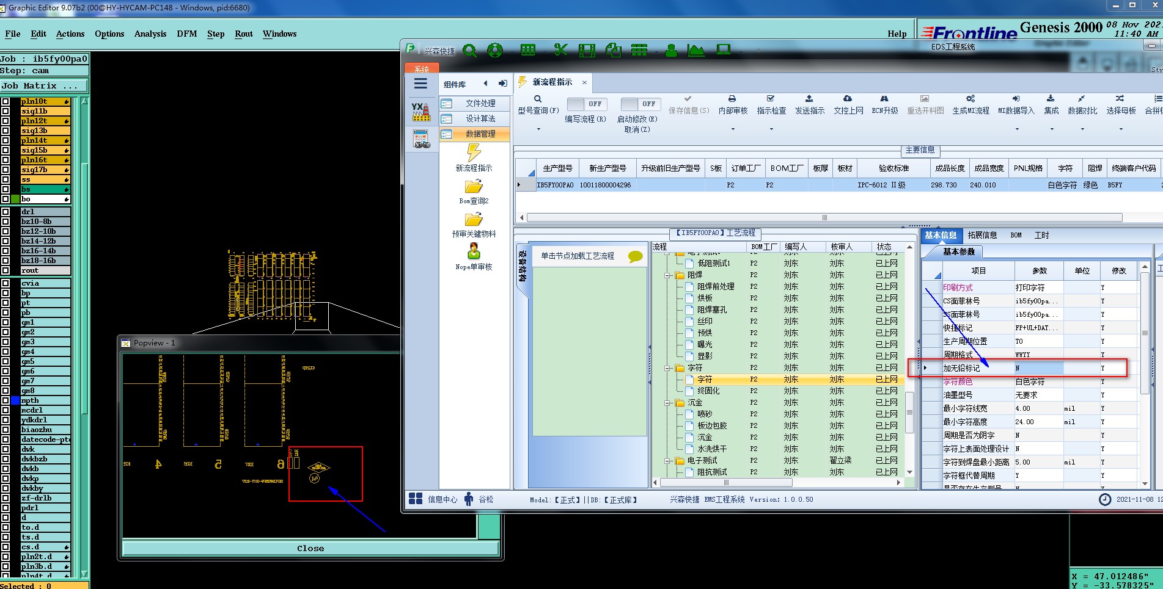The image size is (1163, 589).
Task: Open the 型号查询 dropdown arrow
Action: click(538, 129)
